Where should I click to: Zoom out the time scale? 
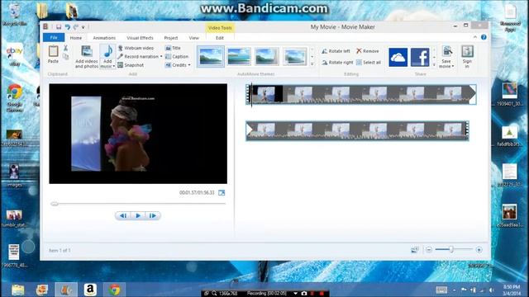428,250
